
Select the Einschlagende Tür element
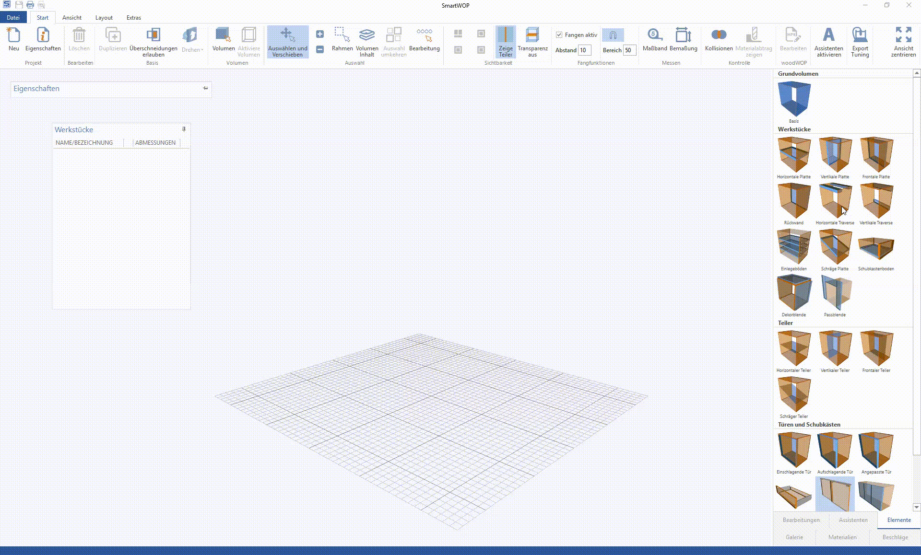tap(793, 450)
